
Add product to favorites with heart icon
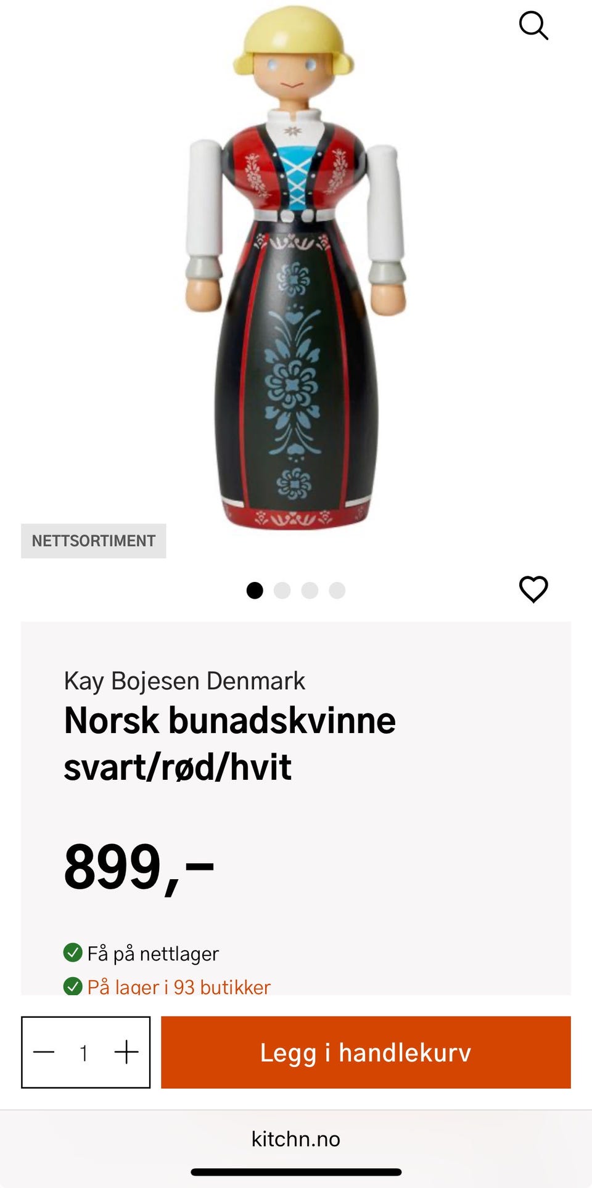533,589
